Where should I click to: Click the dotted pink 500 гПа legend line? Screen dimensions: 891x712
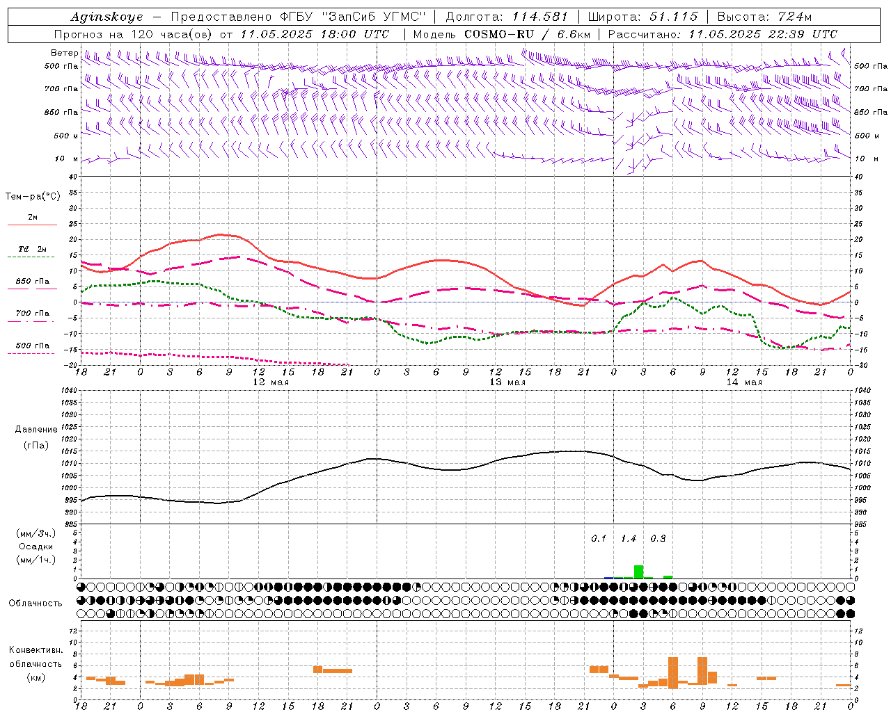(x=31, y=354)
